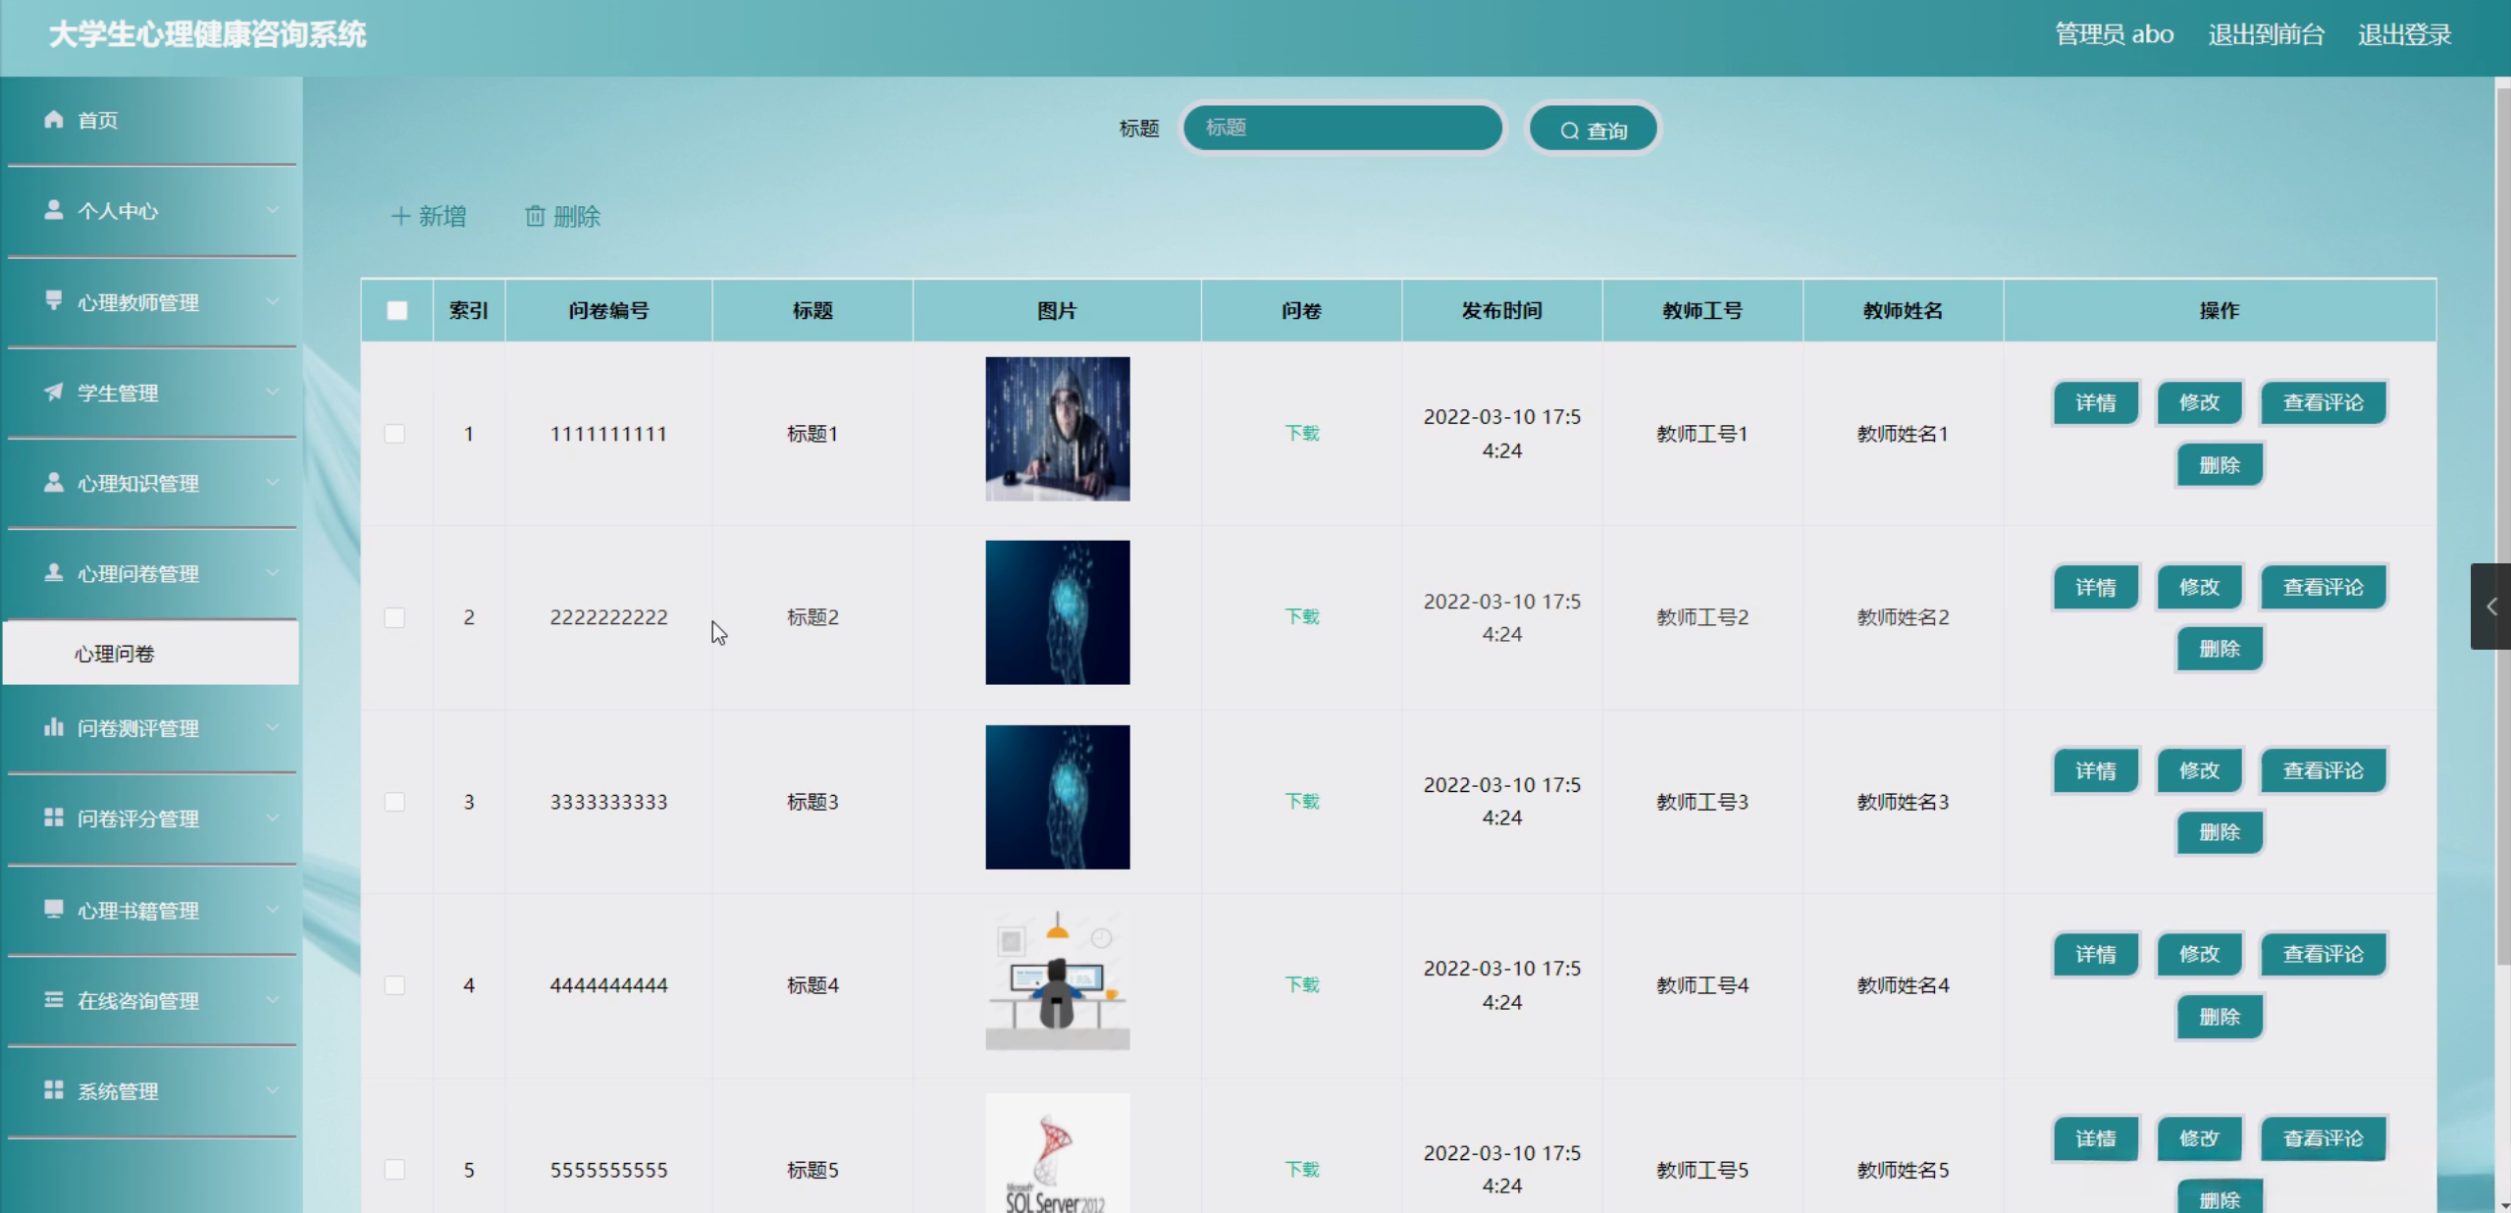The image size is (2511, 1213).
Task: Click 退出到前台 in the top bar
Action: coord(2266,34)
